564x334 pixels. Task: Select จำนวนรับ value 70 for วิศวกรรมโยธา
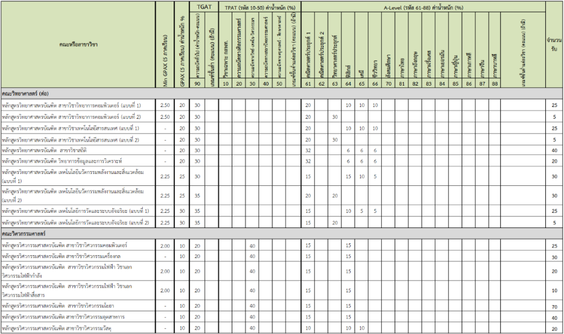[554, 306]
